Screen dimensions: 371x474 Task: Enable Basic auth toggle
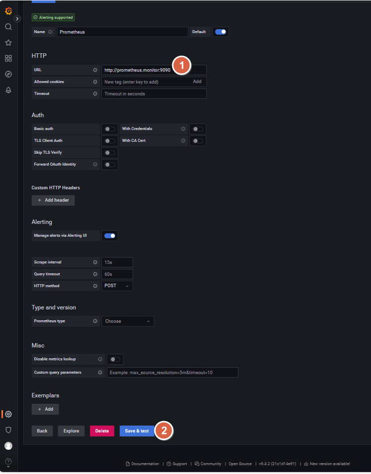point(110,129)
